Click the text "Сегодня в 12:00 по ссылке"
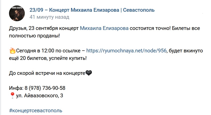This screenshot has height=115, width=211. [x=48, y=51]
